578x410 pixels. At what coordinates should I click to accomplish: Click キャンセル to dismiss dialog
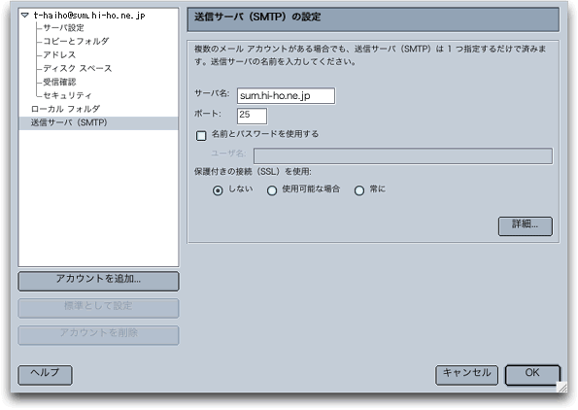pos(466,375)
